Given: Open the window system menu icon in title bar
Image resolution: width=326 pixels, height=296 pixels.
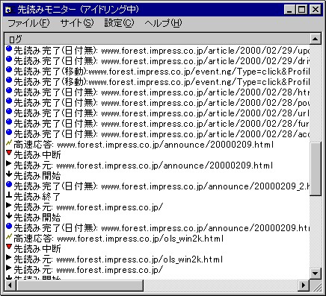Looking at the screenshot, I should (x=9, y=10).
